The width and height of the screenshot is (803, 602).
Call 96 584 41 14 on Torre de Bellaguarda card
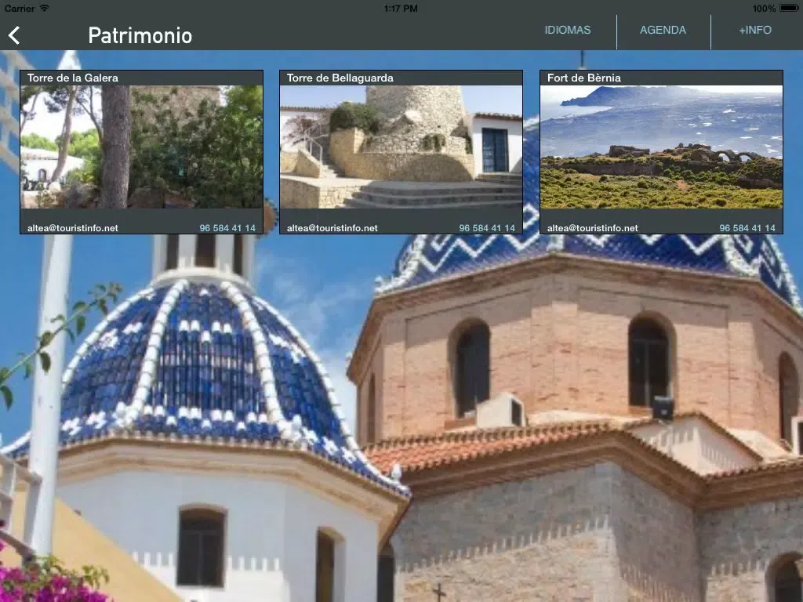click(487, 228)
